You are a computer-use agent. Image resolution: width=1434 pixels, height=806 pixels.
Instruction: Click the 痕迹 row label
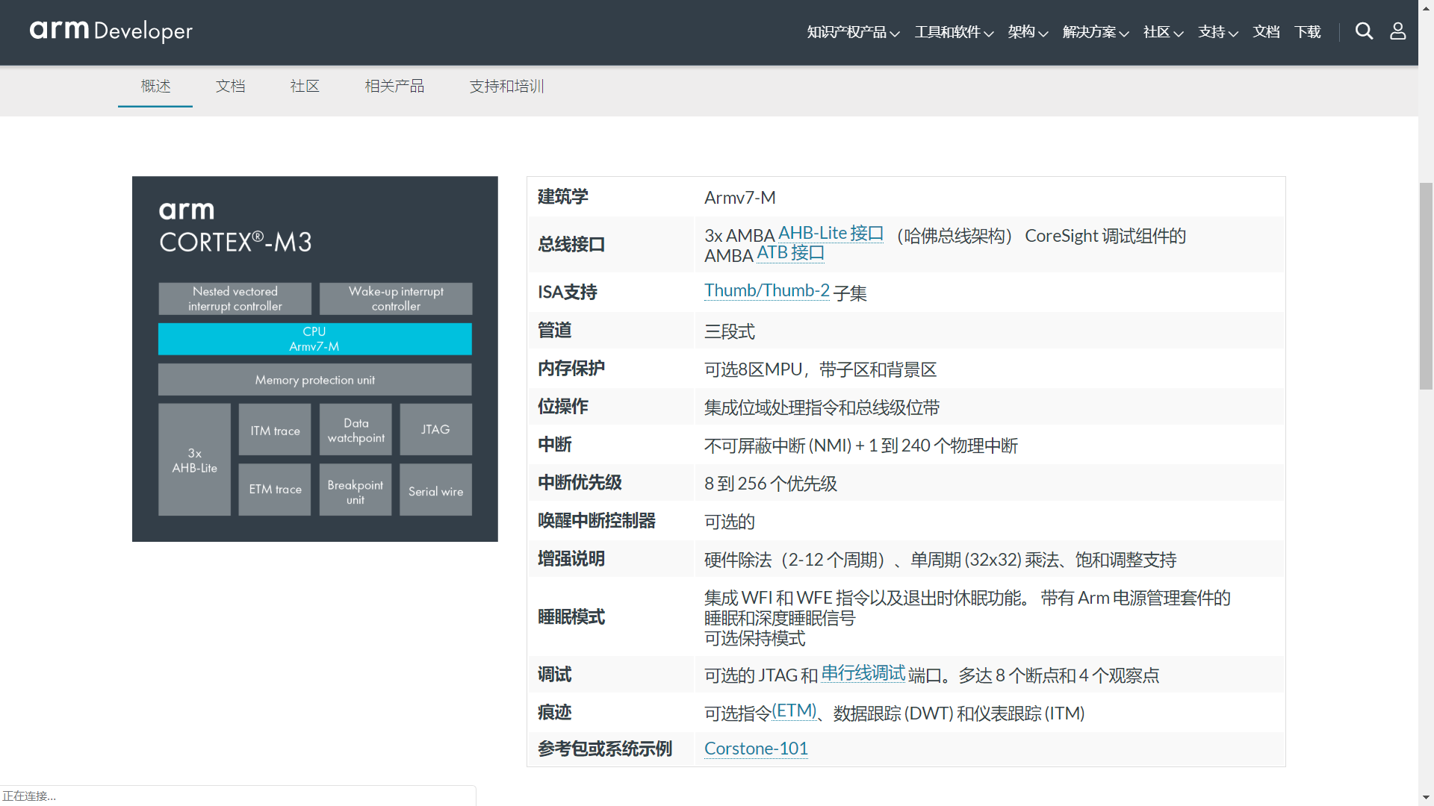pos(555,713)
